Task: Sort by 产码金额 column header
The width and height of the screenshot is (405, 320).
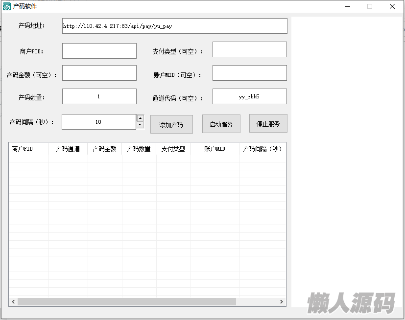Action: [105, 149]
